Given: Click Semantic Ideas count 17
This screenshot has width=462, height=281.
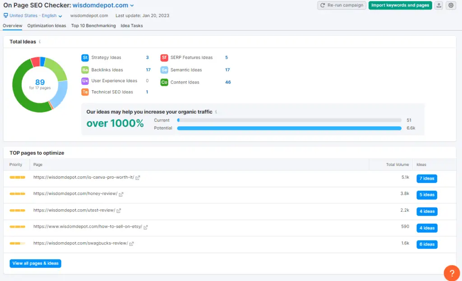Looking at the screenshot, I should pyautogui.click(x=227, y=70).
